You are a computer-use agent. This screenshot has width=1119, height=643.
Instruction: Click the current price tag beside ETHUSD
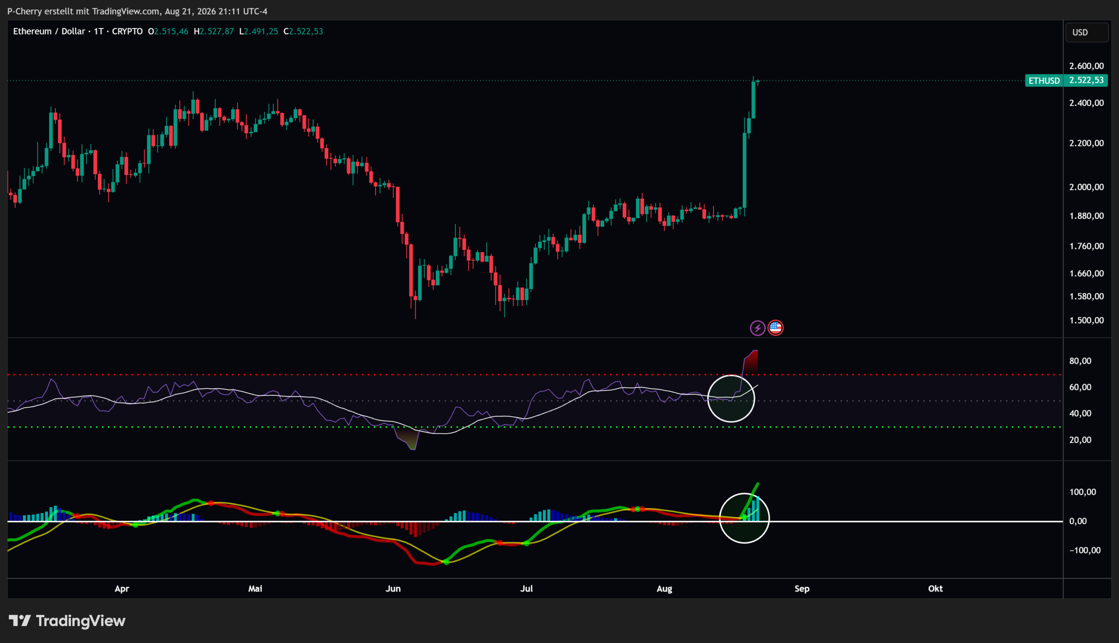click(x=1086, y=80)
